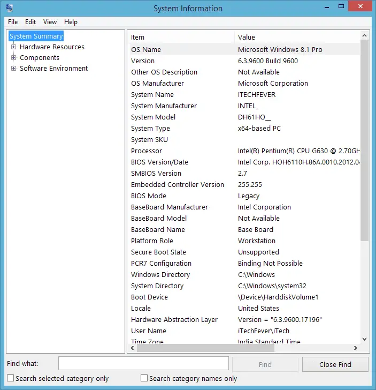The height and width of the screenshot is (390, 376).
Task: Click the Other OS Description item
Action: pyautogui.click(x=164, y=72)
